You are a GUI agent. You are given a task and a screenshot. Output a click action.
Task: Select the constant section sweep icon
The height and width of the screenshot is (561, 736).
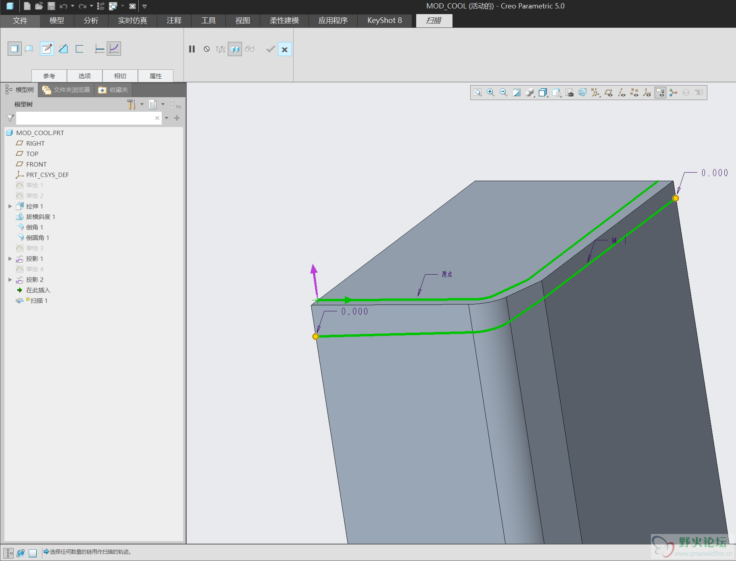click(99, 49)
